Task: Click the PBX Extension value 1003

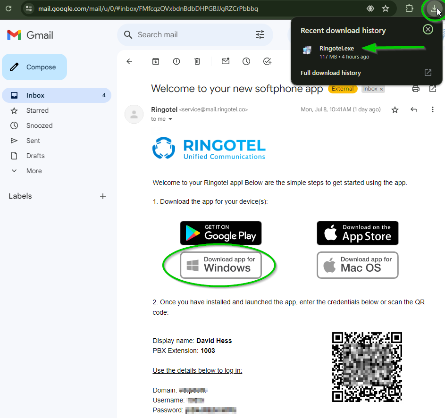Action: tap(208, 351)
